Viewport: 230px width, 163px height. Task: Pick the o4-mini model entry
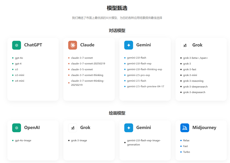coord(19,81)
